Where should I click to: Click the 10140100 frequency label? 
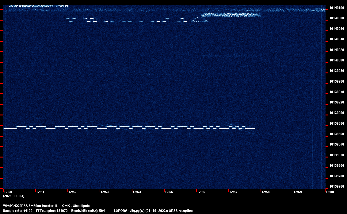tap(336, 8)
